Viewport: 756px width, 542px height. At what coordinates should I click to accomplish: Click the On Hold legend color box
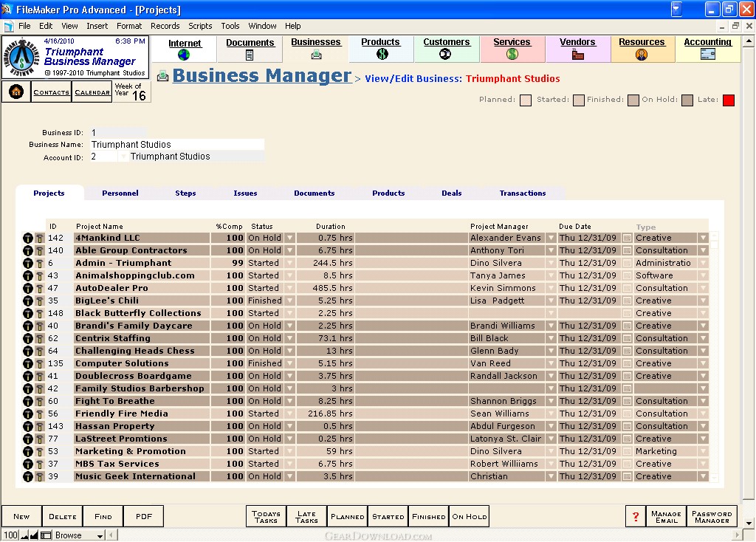click(x=687, y=100)
